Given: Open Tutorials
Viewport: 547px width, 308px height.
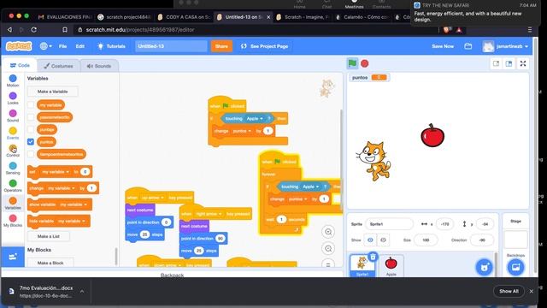Looking at the screenshot, I should [112, 46].
